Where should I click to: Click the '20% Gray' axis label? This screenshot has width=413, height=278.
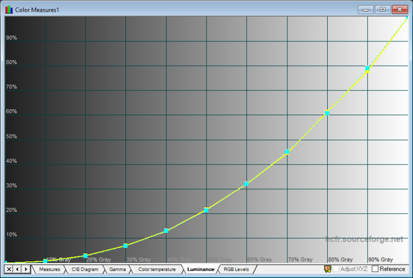click(99, 260)
